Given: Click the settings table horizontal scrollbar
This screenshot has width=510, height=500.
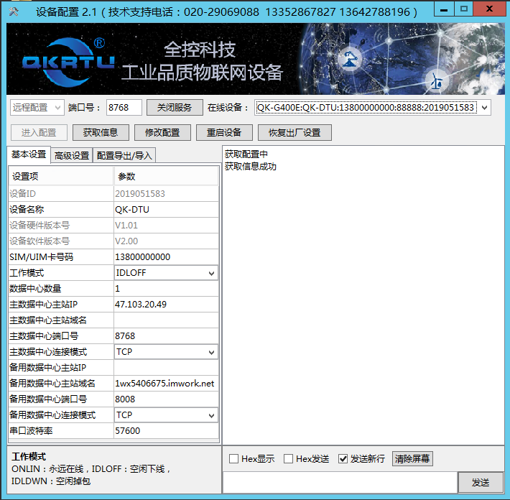Looking at the screenshot, I should pyautogui.click(x=113, y=441).
